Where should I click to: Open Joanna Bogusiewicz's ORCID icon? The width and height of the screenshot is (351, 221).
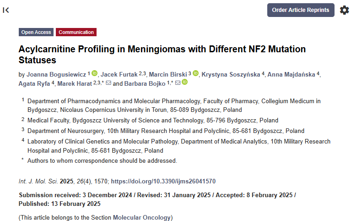(x=95, y=73)
